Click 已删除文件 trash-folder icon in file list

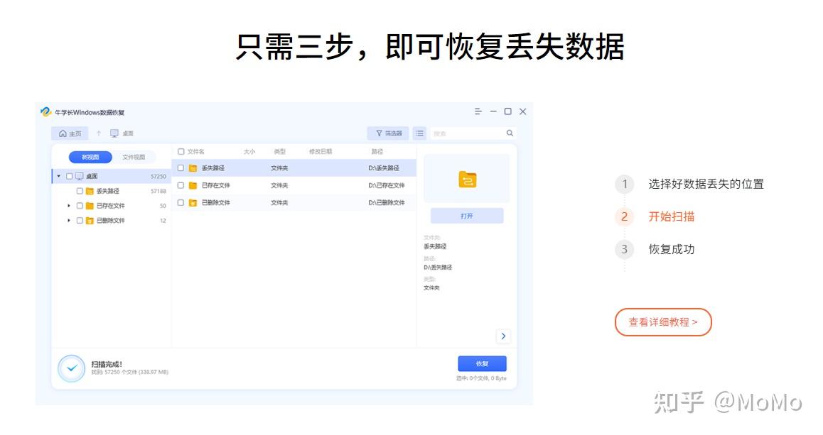193,202
